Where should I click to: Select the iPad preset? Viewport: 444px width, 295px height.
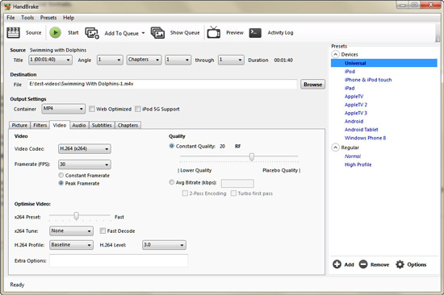coord(350,88)
